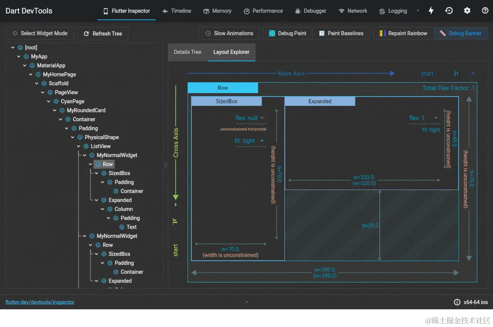Viewport: 493px width, 327px height.
Task: Toggle Paint Baselines
Action: tap(341, 33)
